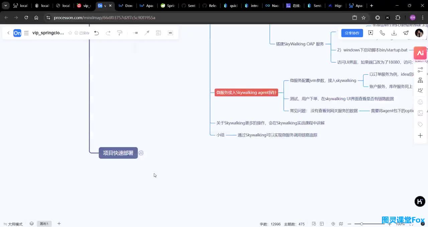
Task: Undo the last edit
Action: 97,33
